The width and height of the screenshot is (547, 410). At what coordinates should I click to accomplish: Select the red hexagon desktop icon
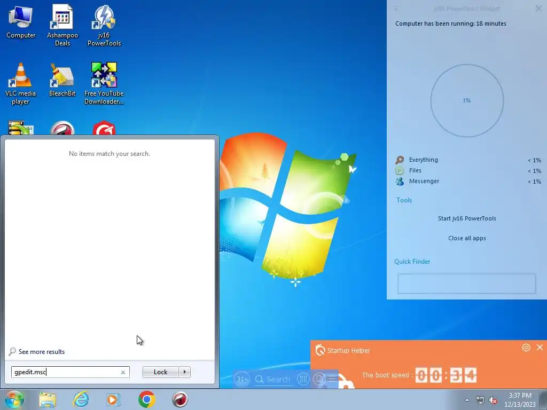pyautogui.click(x=104, y=128)
